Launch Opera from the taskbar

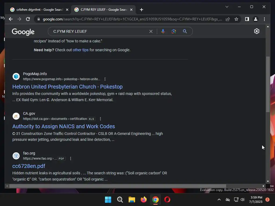click(x=167, y=200)
